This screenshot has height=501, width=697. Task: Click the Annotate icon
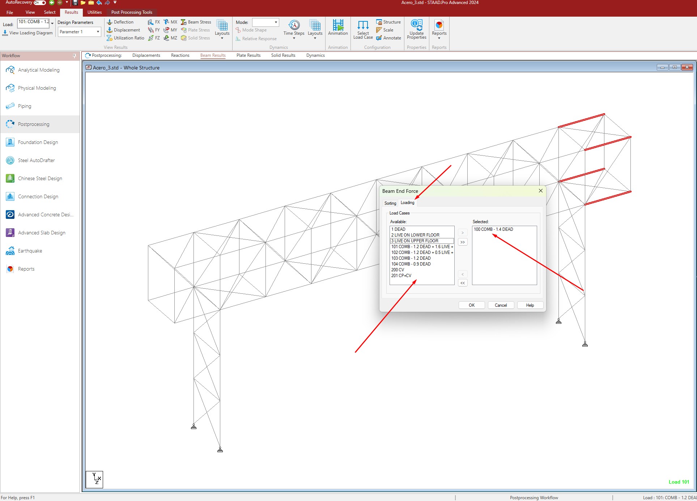(x=379, y=38)
